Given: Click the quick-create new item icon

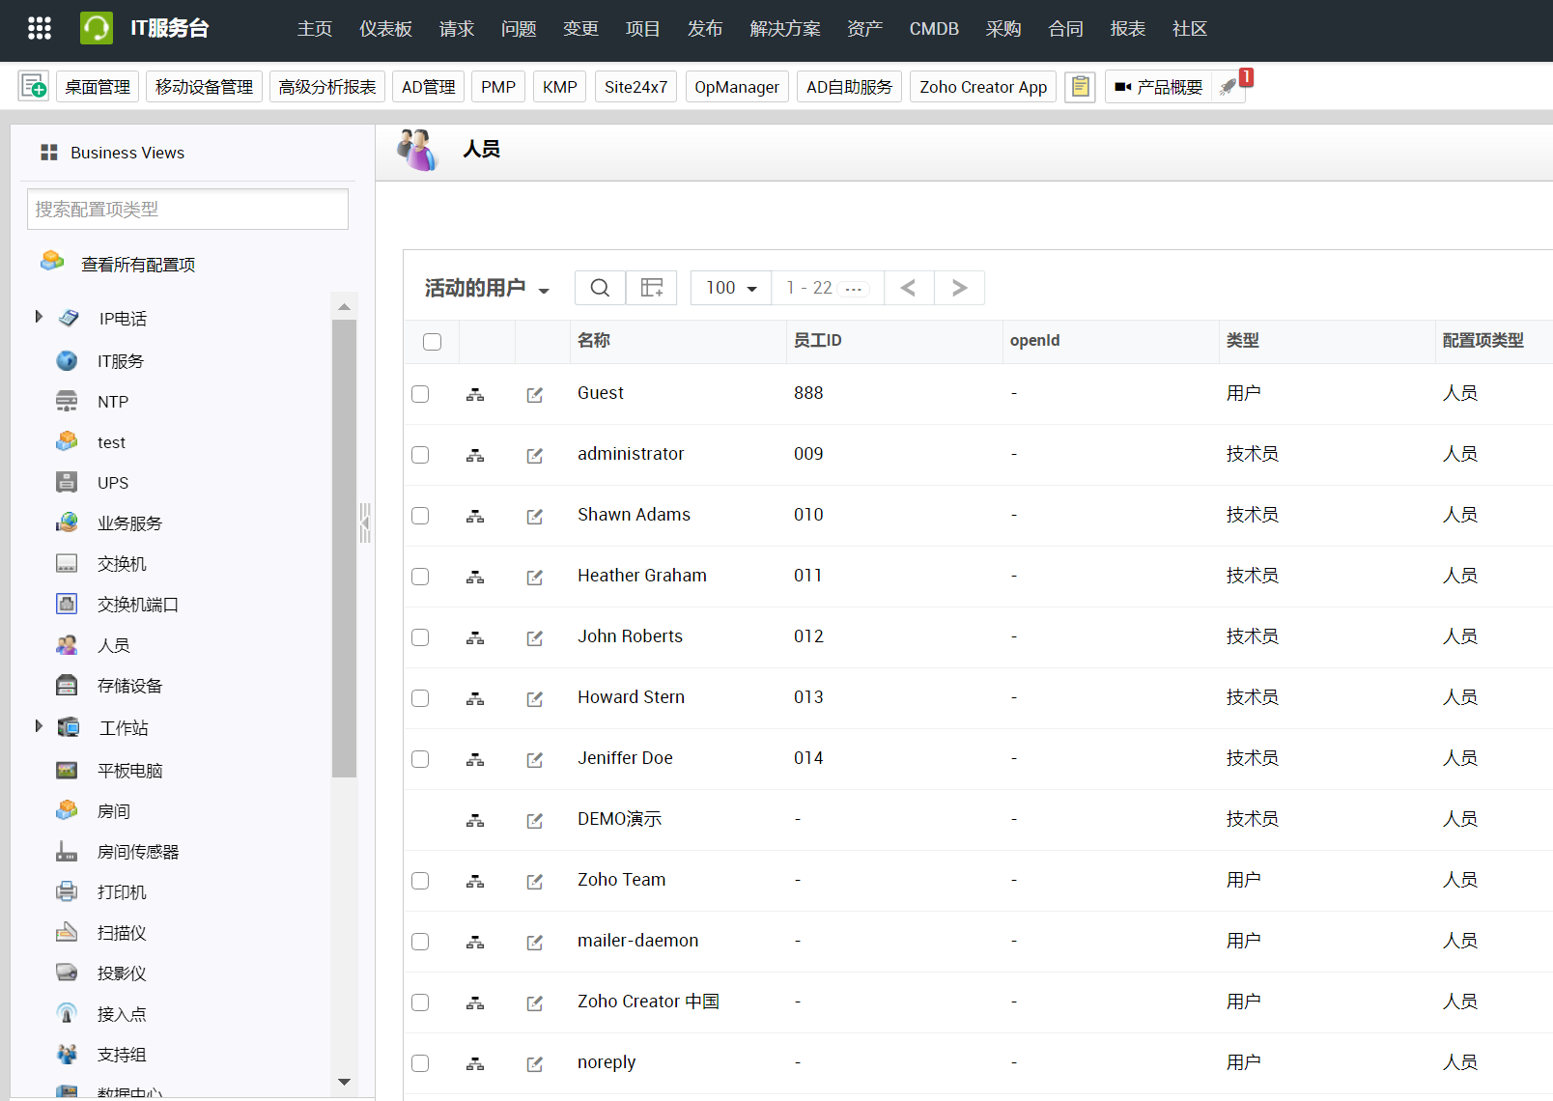Looking at the screenshot, I should tap(34, 87).
